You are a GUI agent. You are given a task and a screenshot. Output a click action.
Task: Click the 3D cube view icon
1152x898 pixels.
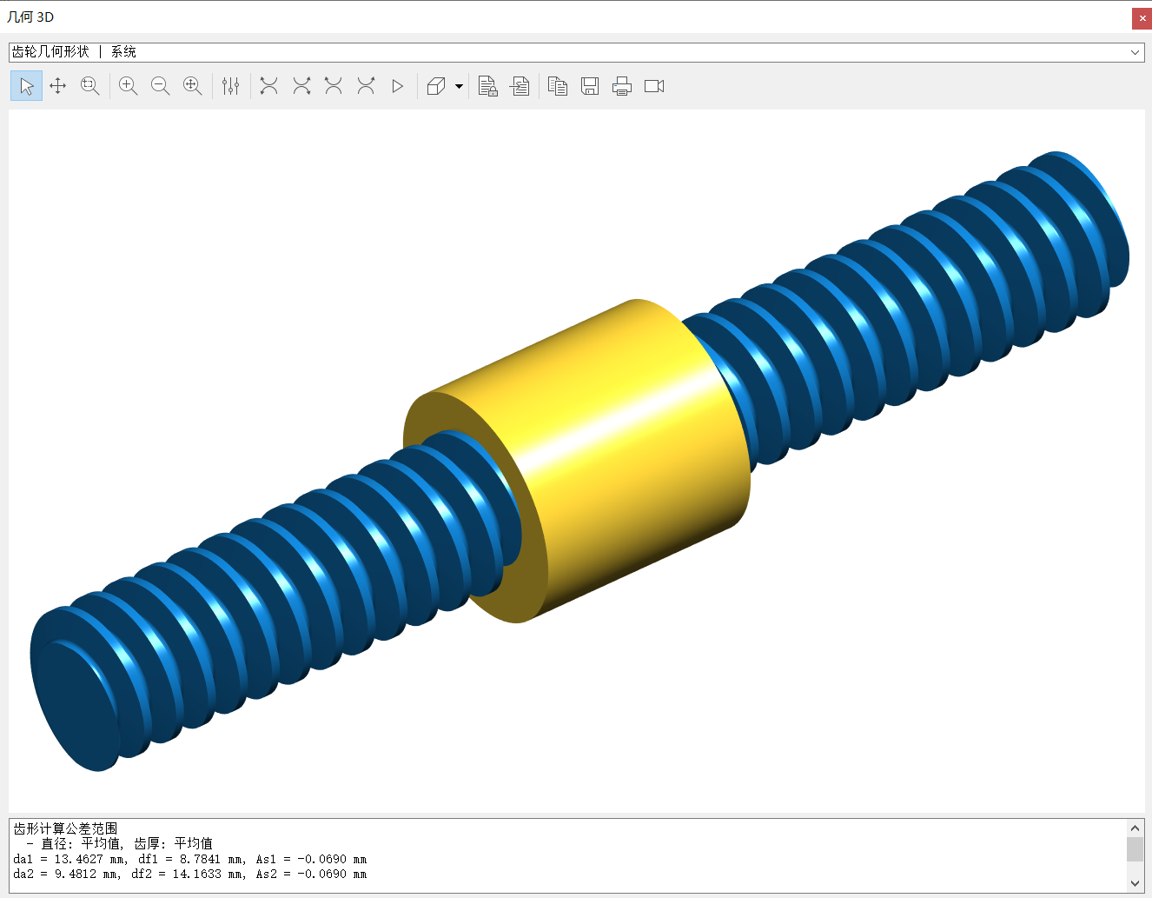pos(436,86)
